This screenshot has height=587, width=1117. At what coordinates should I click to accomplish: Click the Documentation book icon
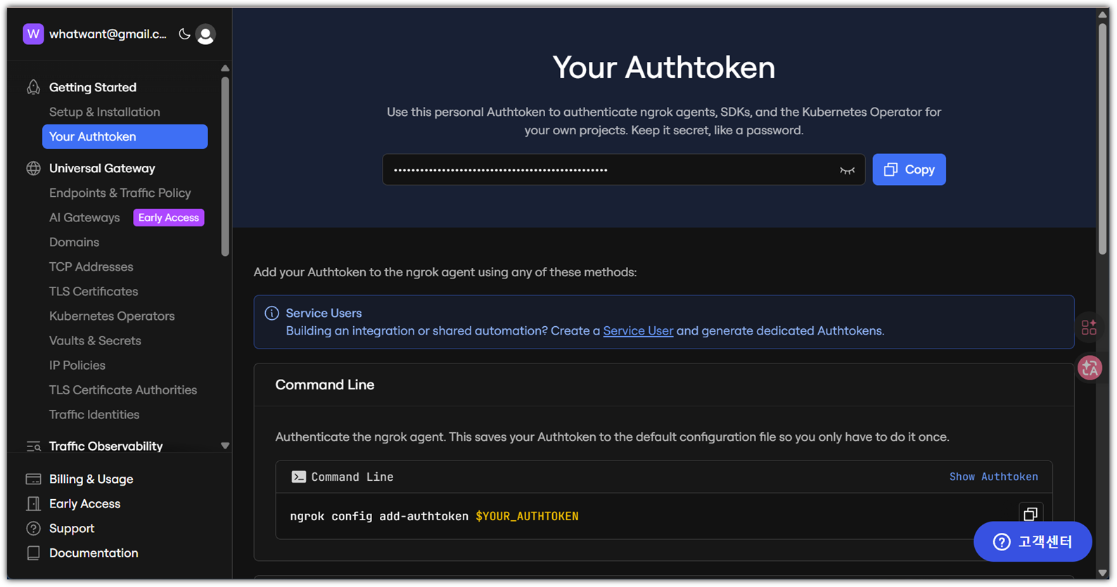(x=33, y=553)
